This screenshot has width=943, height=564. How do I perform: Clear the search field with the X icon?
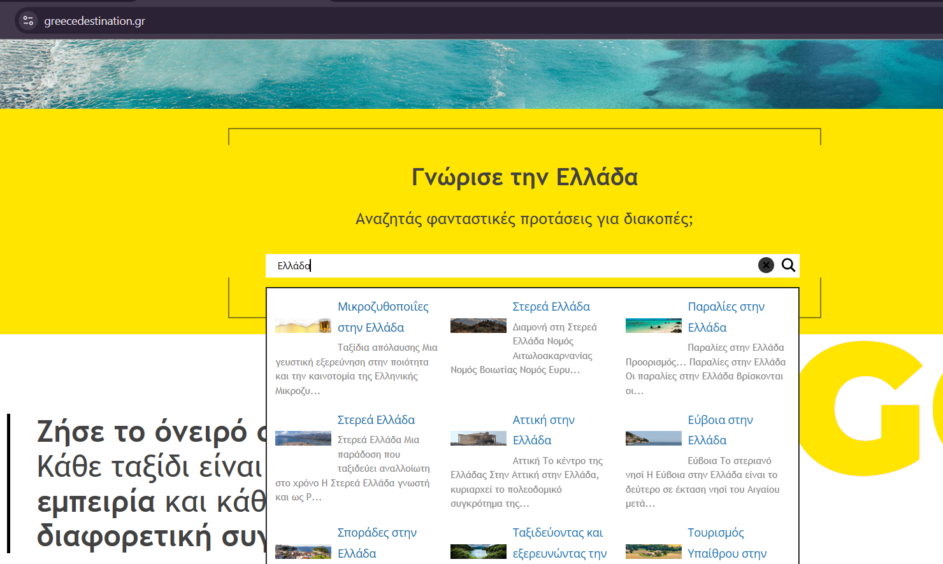(766, 265)
